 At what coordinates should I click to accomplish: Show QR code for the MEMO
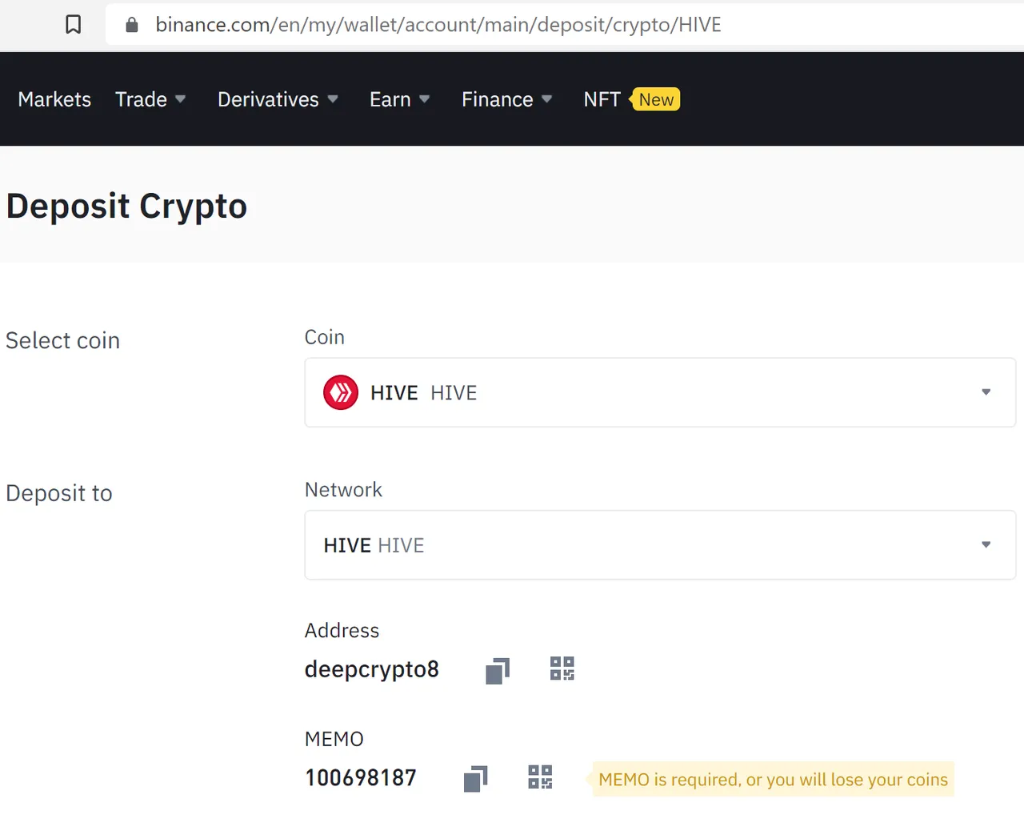[541, 777]
